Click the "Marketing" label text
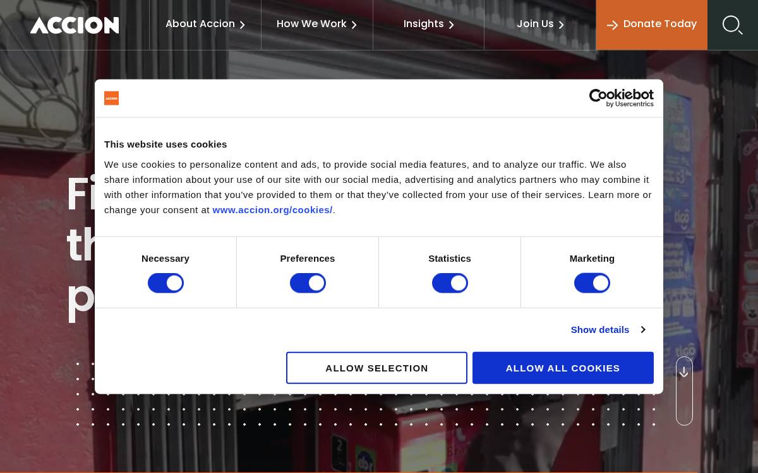Screen dimensions: 758x473 [x=592, y=259]
